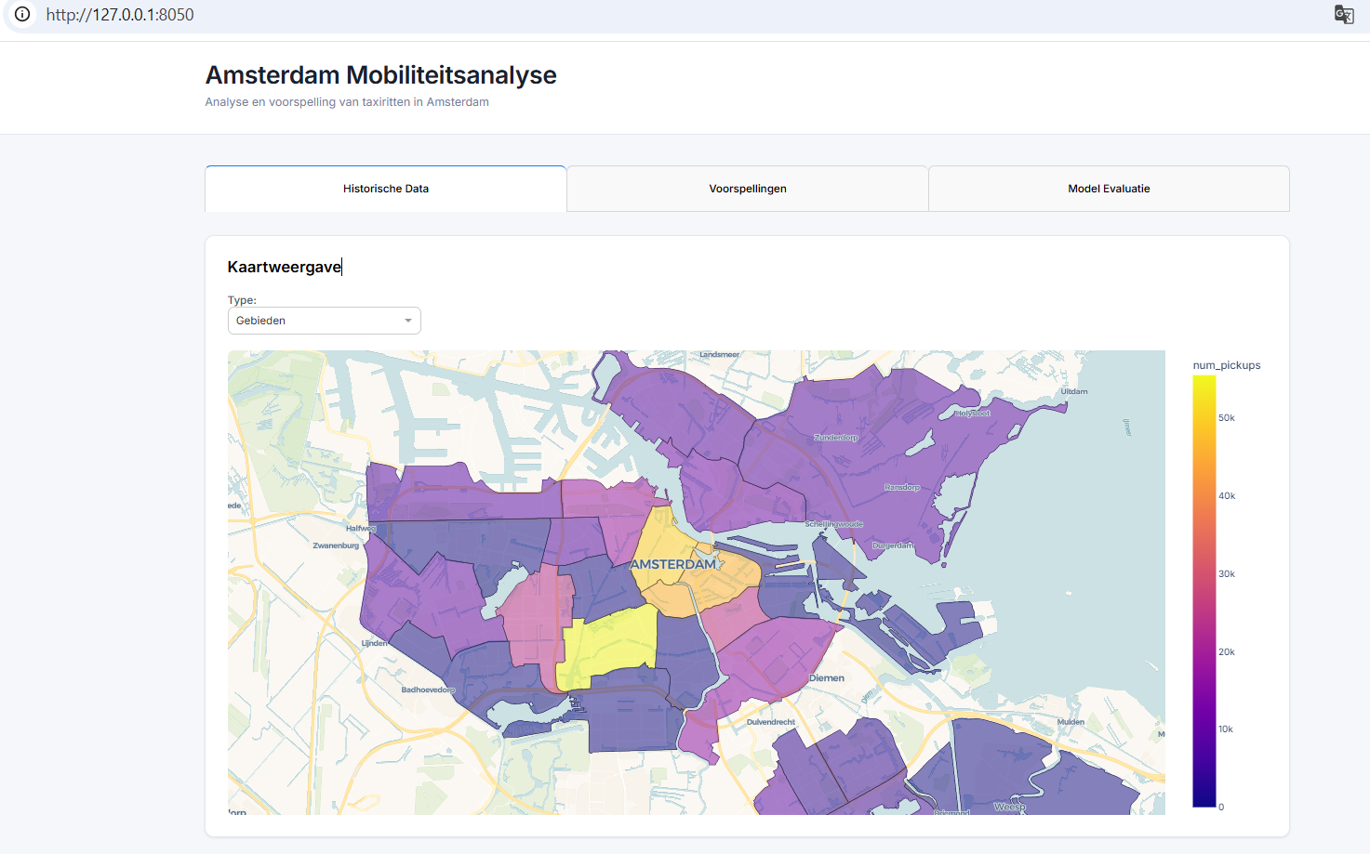1370x854 pixels.
Task: Click the Weesp label on the map
Action: 1010,807
